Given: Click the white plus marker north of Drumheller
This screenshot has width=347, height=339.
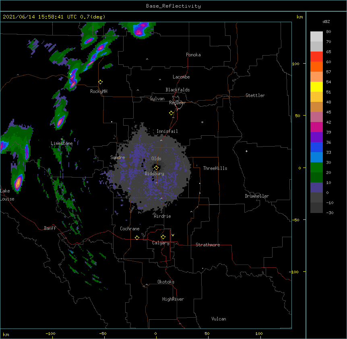Looking at the screenshot, I should click(246, 151).
